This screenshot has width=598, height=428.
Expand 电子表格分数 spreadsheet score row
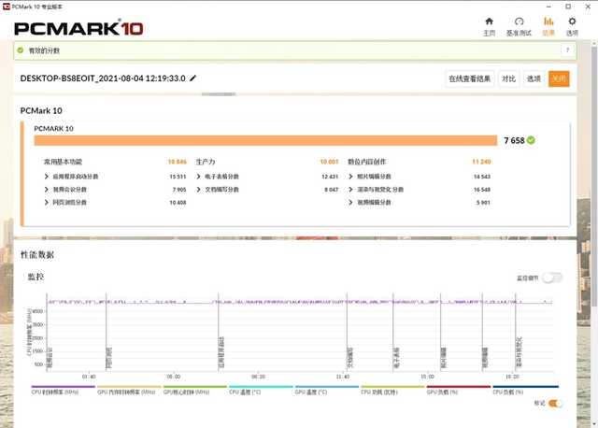tap(267, 177)
